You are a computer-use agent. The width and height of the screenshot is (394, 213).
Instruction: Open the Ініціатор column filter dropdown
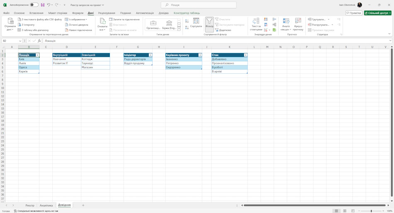coord(151,55)
